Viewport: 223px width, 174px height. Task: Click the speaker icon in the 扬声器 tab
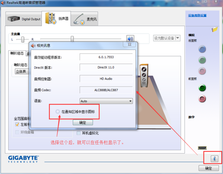[x=51, y=18]
